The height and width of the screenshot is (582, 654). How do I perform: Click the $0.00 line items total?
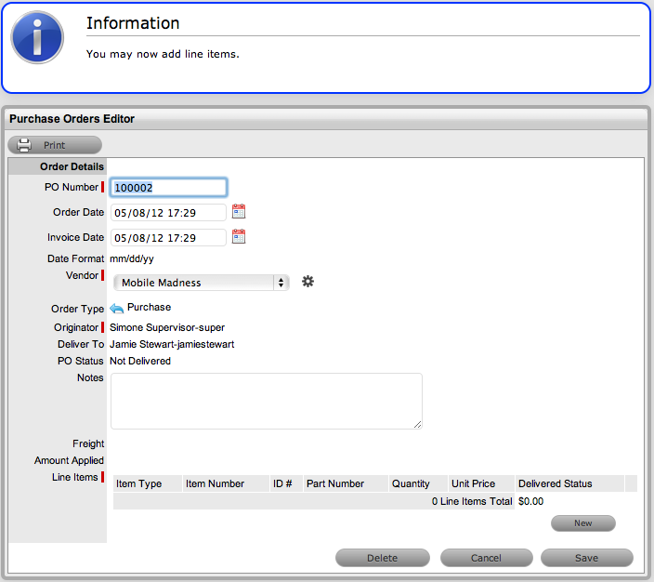click(531, 501)
